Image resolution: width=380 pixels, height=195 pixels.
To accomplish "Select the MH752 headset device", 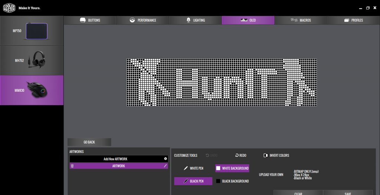I will [32, 60].
